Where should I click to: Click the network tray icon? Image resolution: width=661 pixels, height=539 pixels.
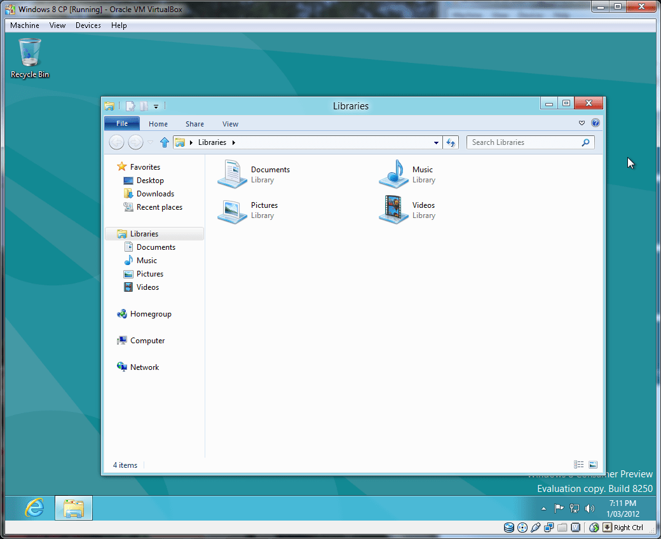pyautogui.click(x=574, y=508)
